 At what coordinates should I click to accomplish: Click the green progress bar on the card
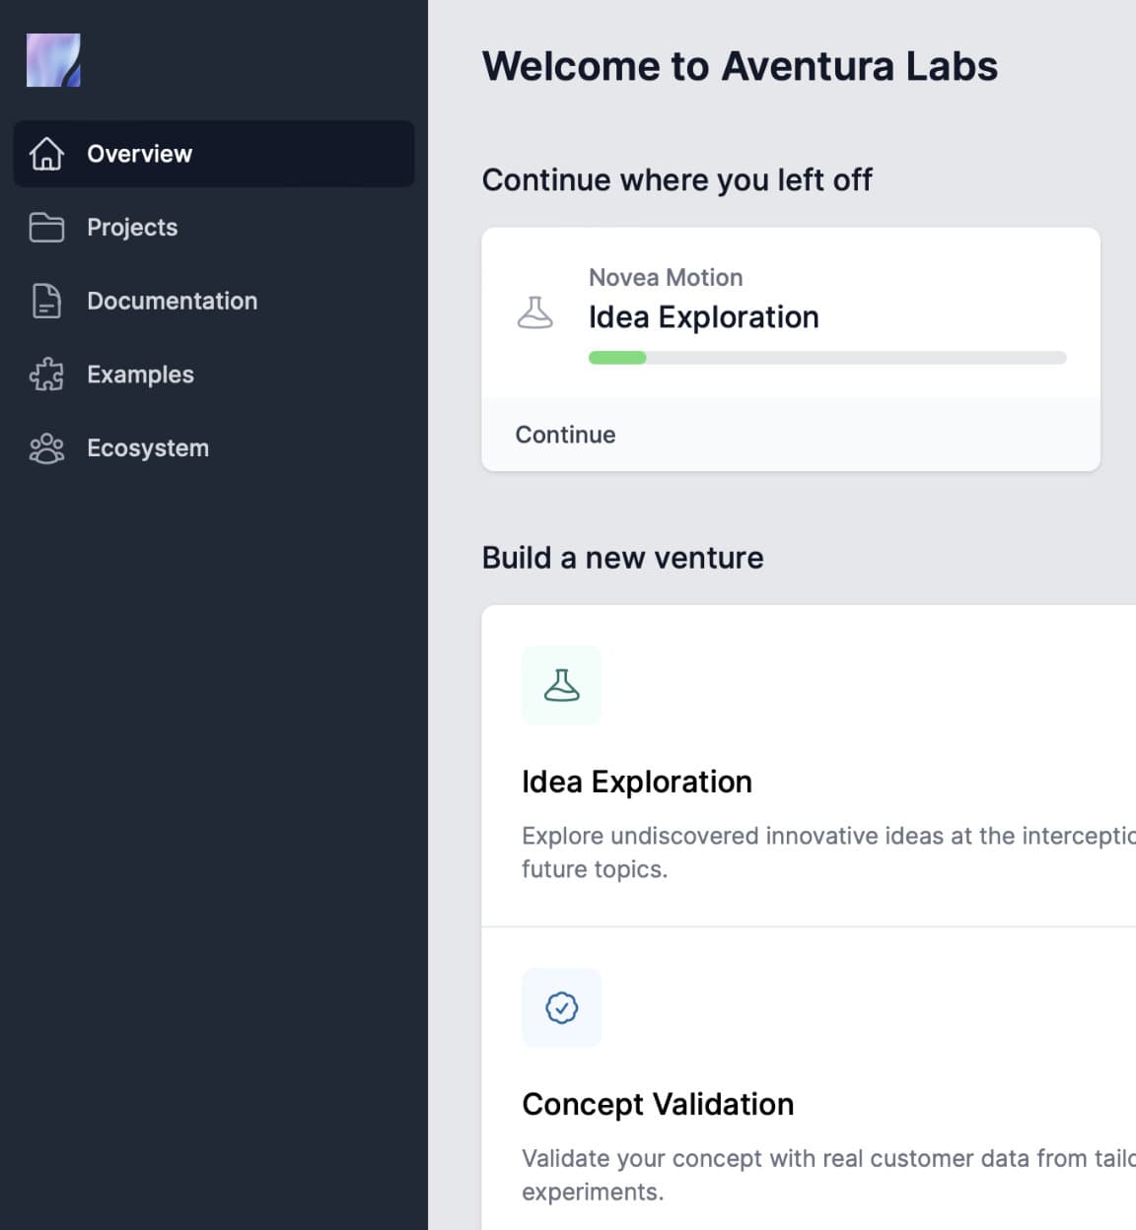click(616, 357)
